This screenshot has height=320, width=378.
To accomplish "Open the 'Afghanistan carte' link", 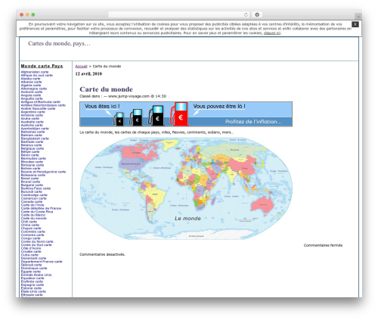I will click(35, 72).
